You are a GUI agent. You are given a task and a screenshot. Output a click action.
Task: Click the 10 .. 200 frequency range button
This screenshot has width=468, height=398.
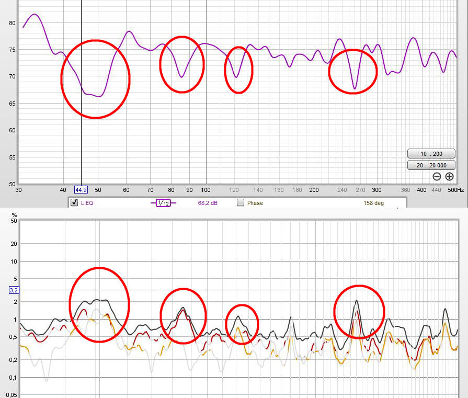click(x=431, y=154)
